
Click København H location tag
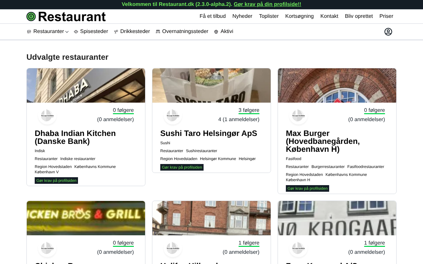(x=298, y=180)
